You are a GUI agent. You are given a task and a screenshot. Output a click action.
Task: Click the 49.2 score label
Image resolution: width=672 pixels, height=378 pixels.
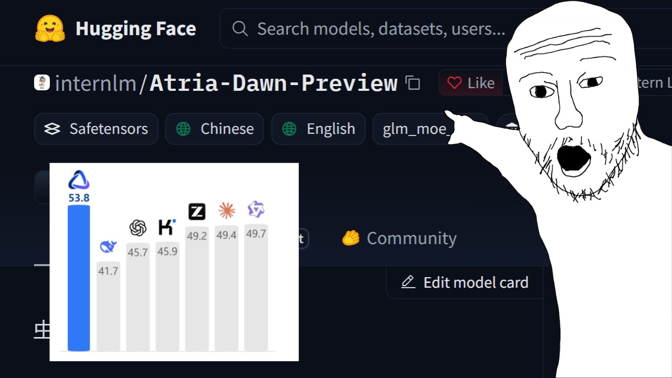[x=197, y=236]
